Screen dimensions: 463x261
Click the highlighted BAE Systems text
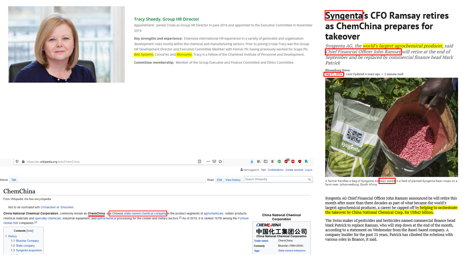(x=144, y=55)
